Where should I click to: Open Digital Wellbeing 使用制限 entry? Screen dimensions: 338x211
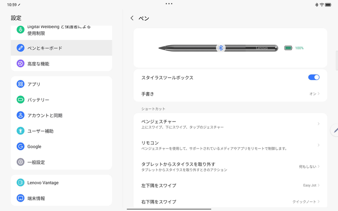point(61,32)
